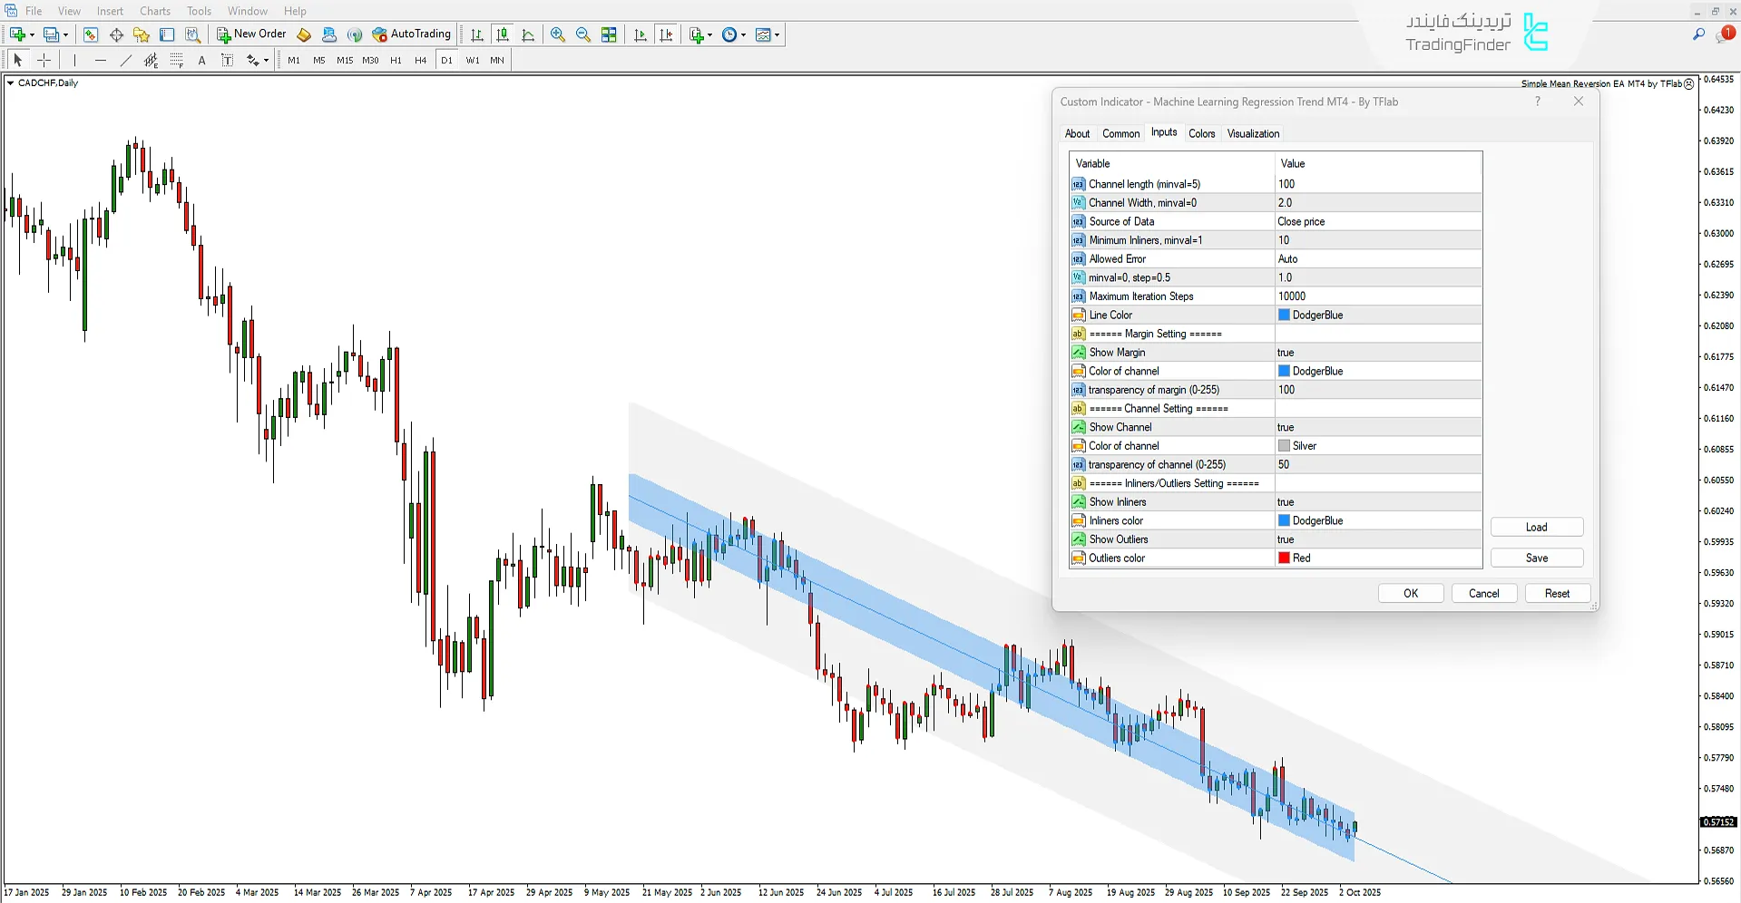Switch to the Colors tab
The image size is (1741, 903).
(x=1201, y=133)
